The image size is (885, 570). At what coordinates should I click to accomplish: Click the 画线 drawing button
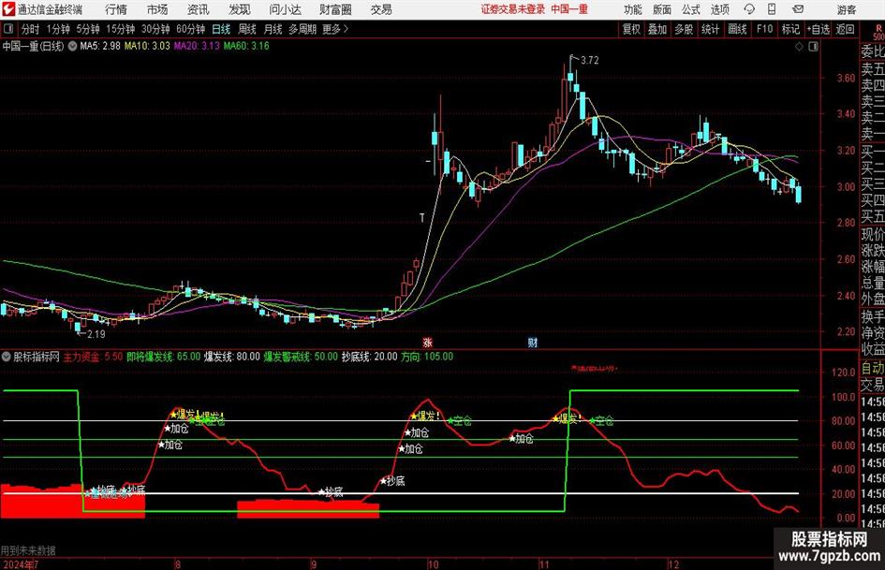(x=737, y=29)
